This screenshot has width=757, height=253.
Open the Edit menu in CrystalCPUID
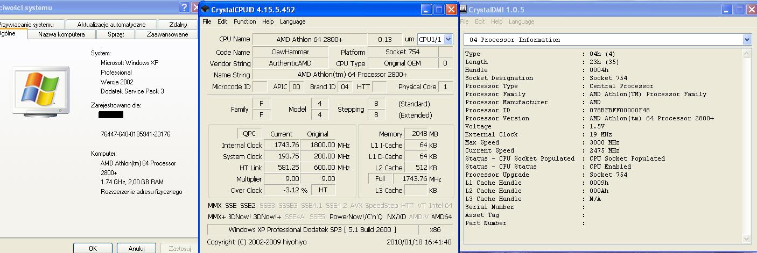coord(222,21)
